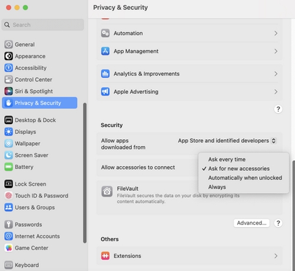
Task: Open Apple Advertising settings row
Action: click(189, 92)
